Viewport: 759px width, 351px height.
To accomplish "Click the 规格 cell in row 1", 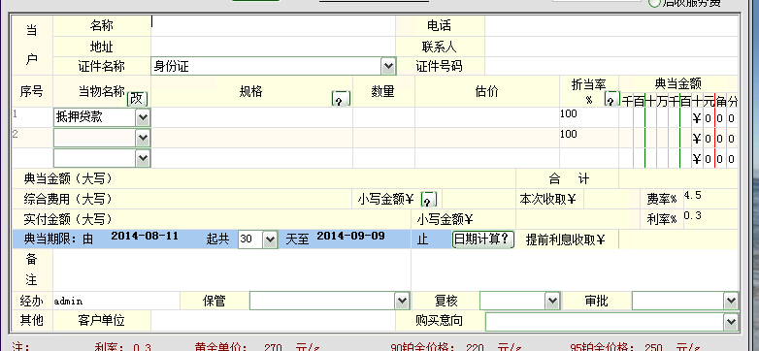I will pyautogui.click(x=251, y=117).
